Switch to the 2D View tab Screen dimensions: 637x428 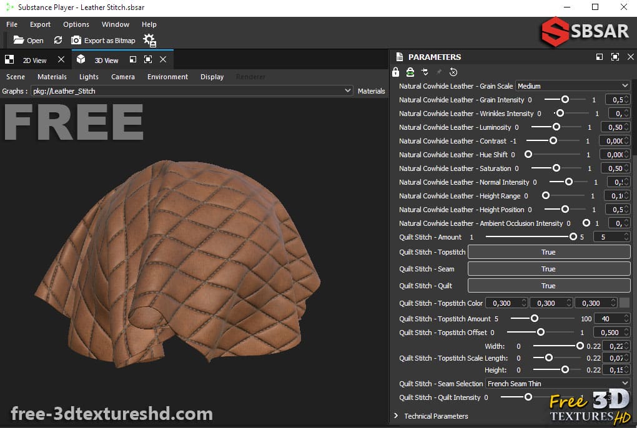click(34, 61)
